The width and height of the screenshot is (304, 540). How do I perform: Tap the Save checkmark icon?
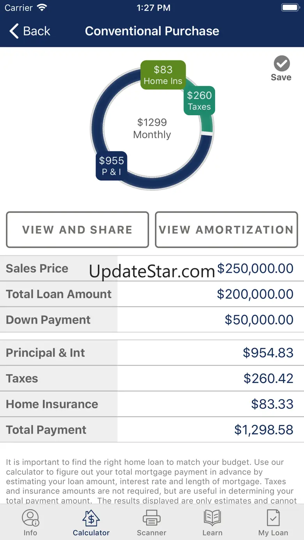(281, 63)
